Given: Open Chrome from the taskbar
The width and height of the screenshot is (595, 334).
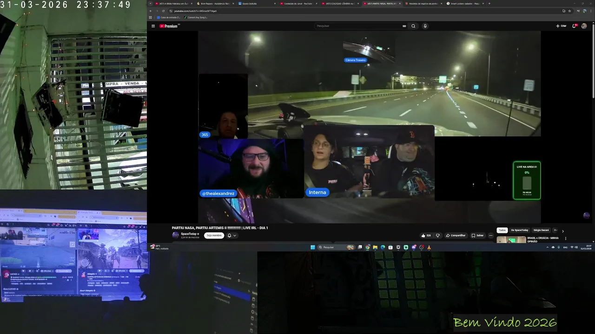Looking at the screenshot, I should [368, 247].
